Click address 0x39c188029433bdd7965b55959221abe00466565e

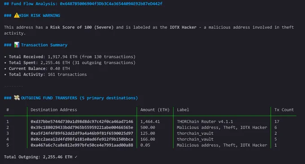point(82,127)
